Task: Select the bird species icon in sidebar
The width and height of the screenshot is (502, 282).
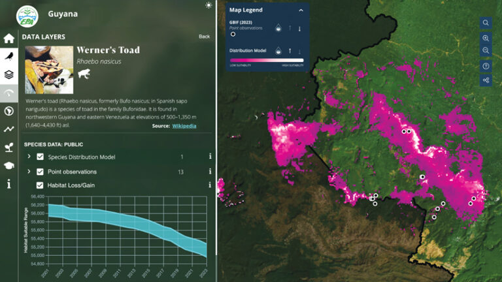Action: (9, 57)
